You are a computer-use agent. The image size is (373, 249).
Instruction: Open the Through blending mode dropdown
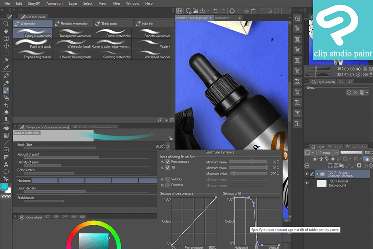point(328,153)
